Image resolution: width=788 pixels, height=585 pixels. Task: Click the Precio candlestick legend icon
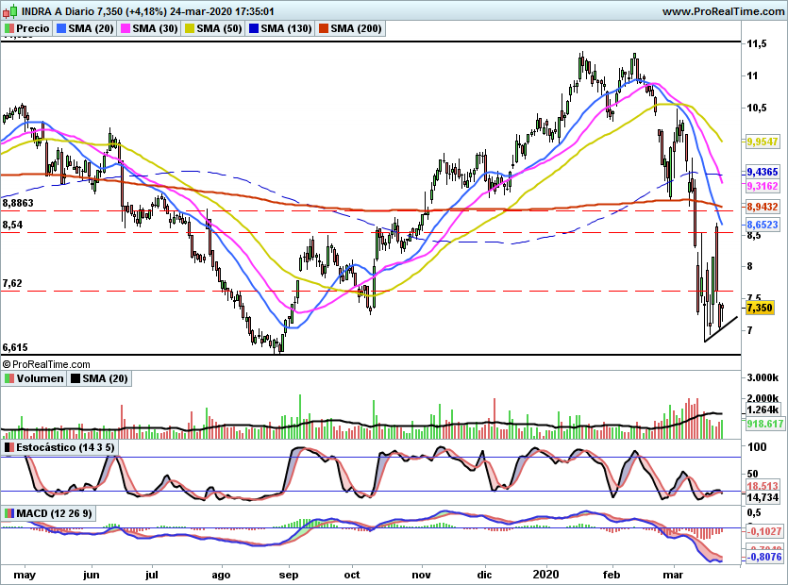click(x=9, y=29)
